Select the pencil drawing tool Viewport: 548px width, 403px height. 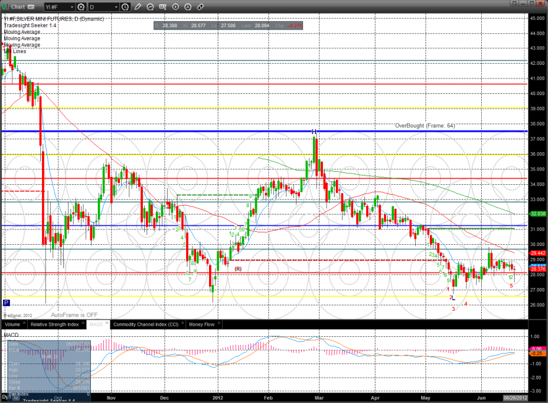[x=138, y=7]
